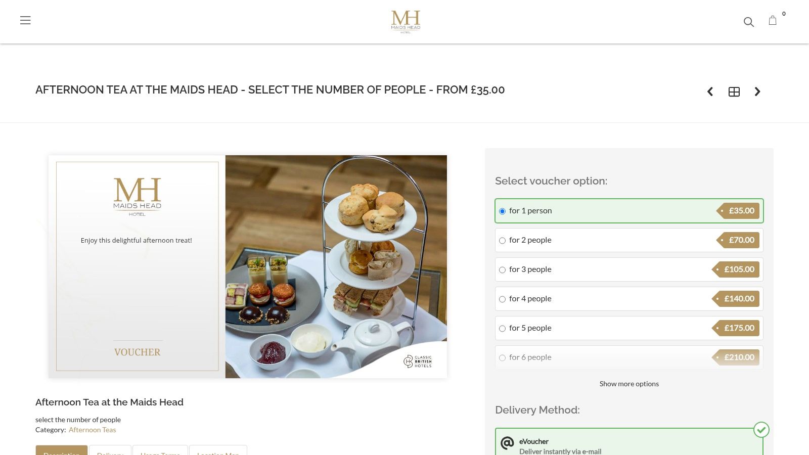Open the product grid view icon
The image size is (809, 455).
click(734, 92)
